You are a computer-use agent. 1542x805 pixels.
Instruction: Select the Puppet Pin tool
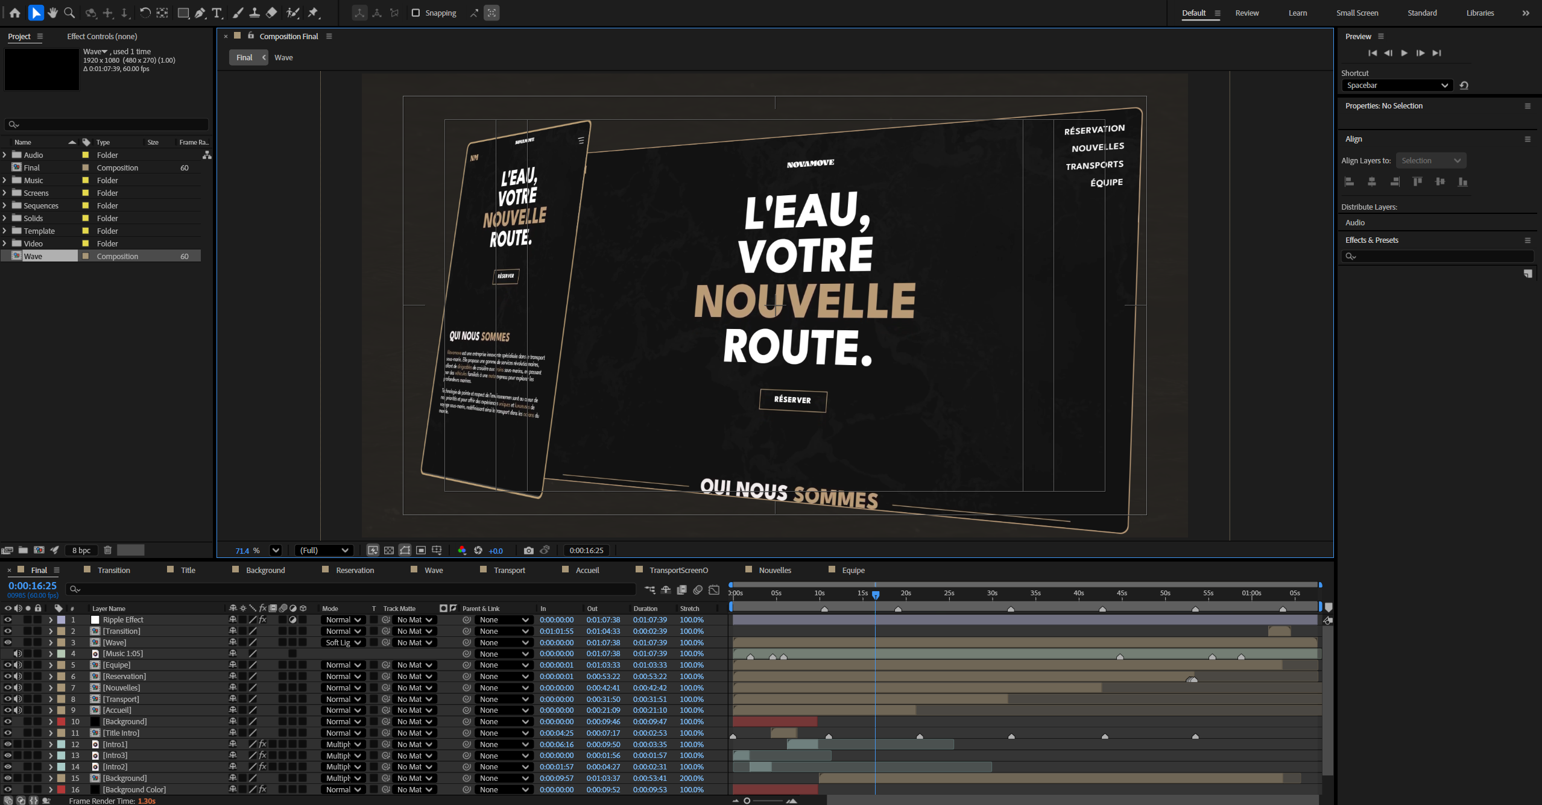pyautogui.click(x=314, y=13)
